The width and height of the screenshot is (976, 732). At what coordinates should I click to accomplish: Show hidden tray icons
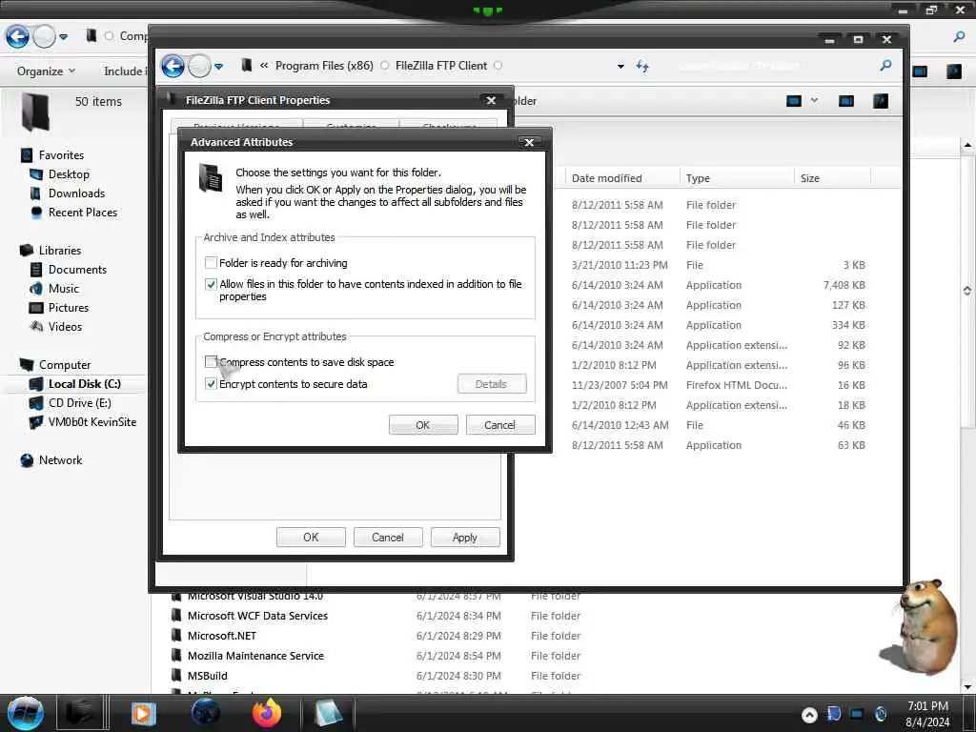pos(809,715)
